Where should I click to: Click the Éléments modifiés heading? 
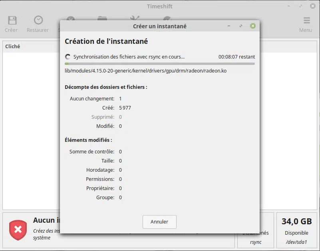(x=88, y=140)
